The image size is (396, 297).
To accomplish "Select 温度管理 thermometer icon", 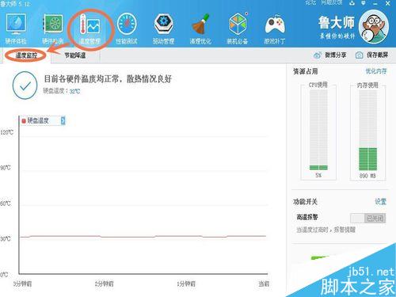I will (90, 29).
